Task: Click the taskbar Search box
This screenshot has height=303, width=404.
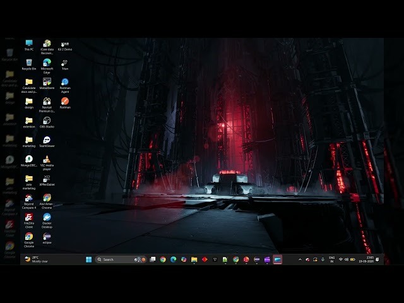Action: tap(121, 259)
